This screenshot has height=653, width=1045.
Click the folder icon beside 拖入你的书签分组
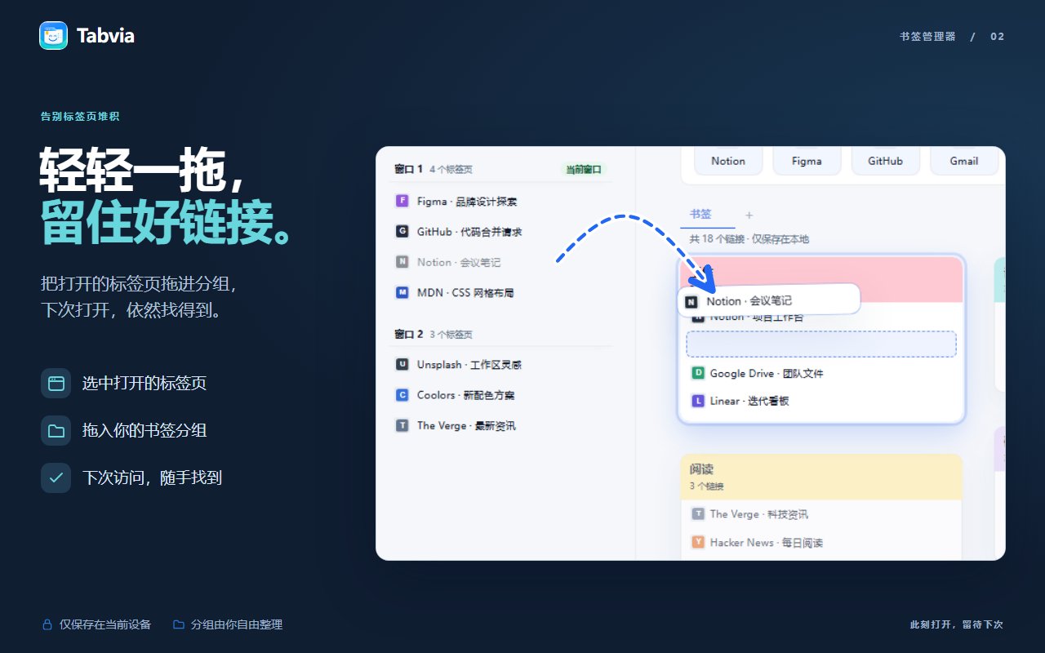[56, 430]
